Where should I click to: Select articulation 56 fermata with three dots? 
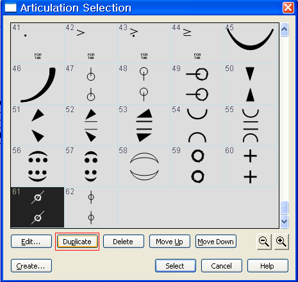38,167
